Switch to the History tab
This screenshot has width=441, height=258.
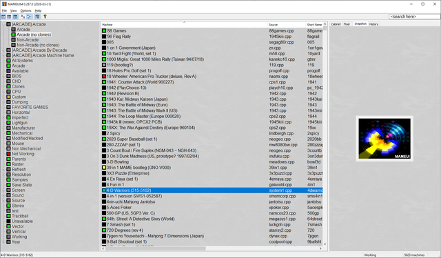[373, 24]
